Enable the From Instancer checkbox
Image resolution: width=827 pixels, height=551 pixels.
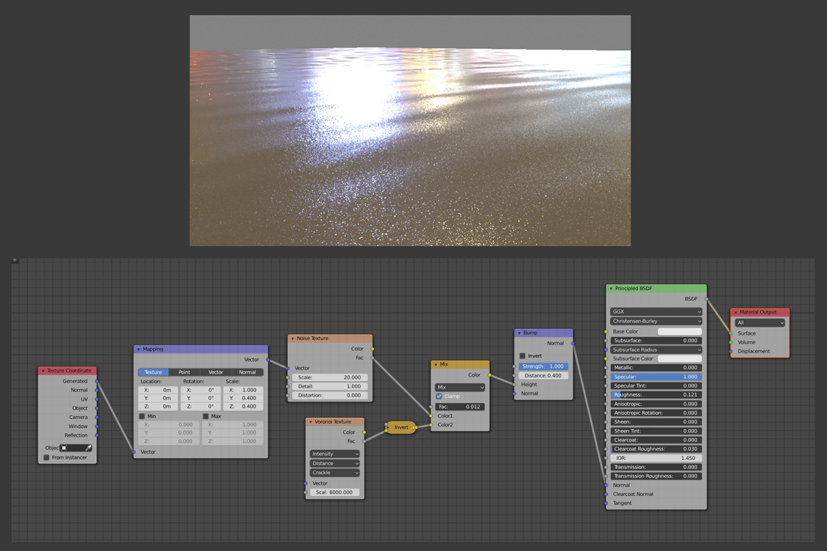coord(47,457)
